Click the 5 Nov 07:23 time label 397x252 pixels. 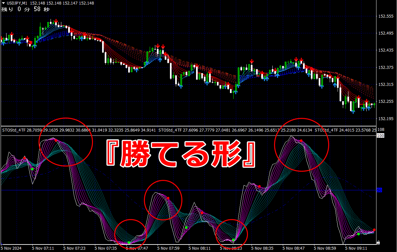tap(74, 248)
